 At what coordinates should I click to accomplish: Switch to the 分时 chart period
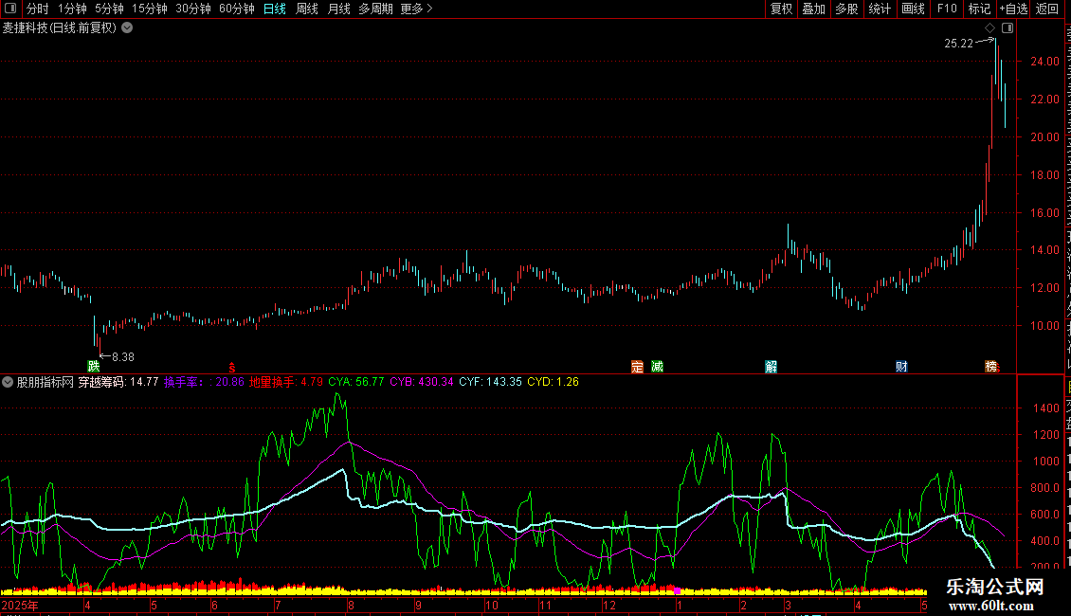pos(38,9)
